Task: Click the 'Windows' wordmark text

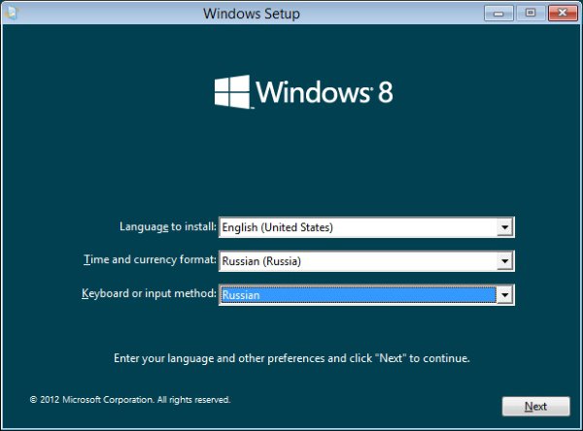Action: tap(309, 94)
